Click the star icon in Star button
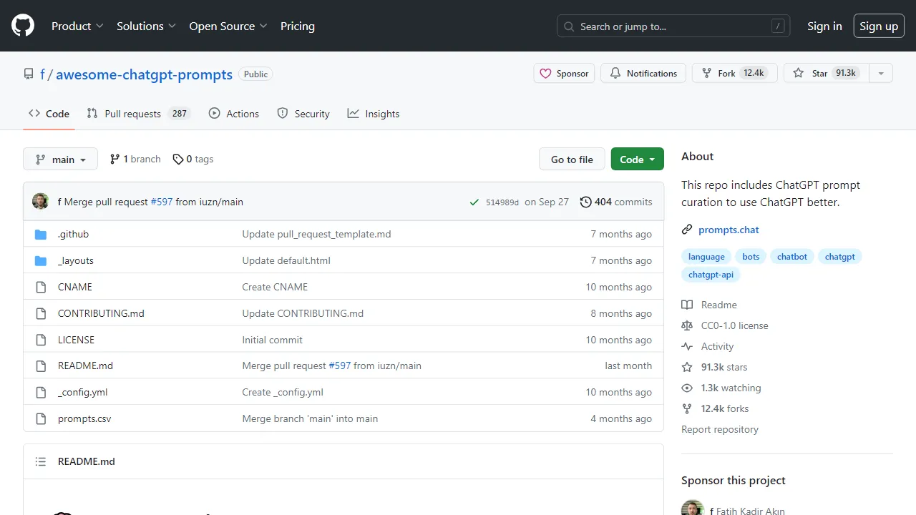 coord(799,74)
